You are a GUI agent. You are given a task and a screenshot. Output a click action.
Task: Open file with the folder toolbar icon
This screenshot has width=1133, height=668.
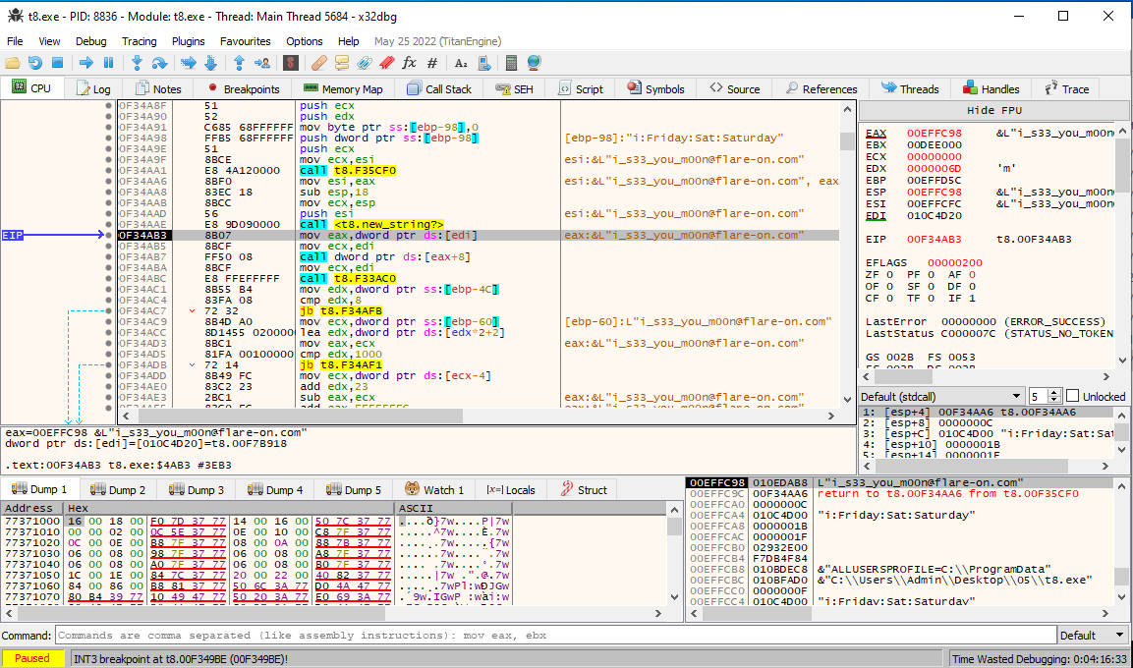pos(13,63)
